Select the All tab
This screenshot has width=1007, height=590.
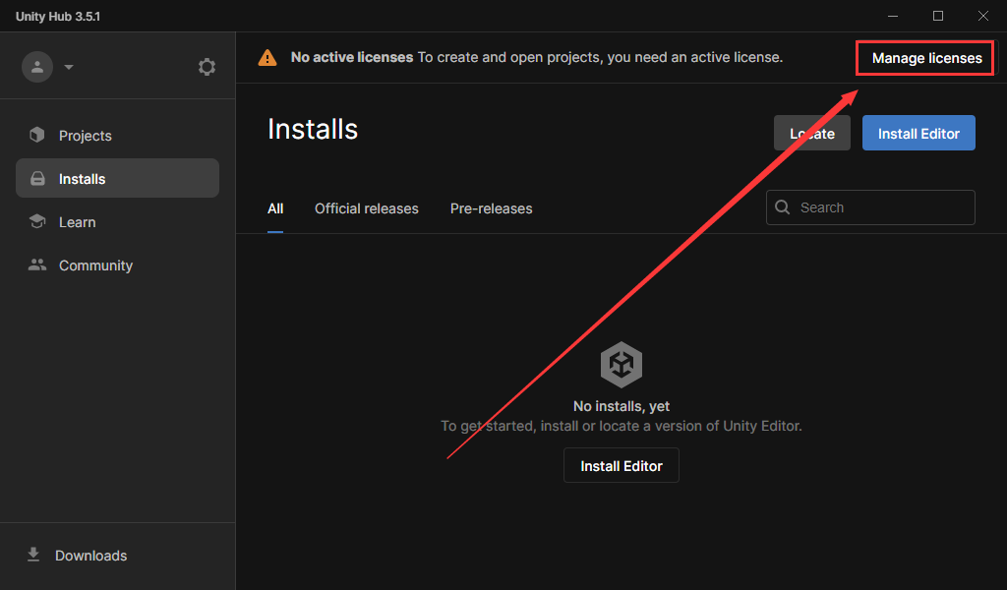[275, 208]
